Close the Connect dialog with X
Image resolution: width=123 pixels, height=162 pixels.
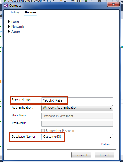pos(113,4)
